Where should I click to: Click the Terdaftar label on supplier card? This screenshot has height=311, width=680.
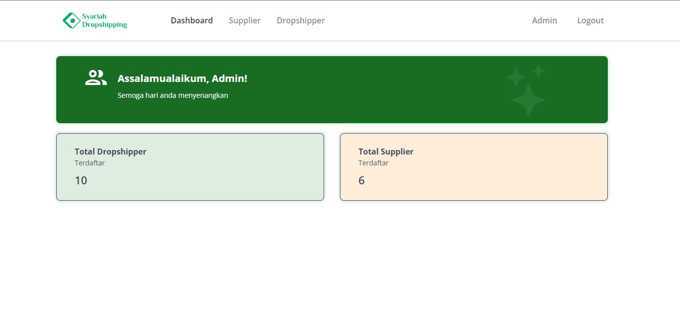(x=373, y=162)
